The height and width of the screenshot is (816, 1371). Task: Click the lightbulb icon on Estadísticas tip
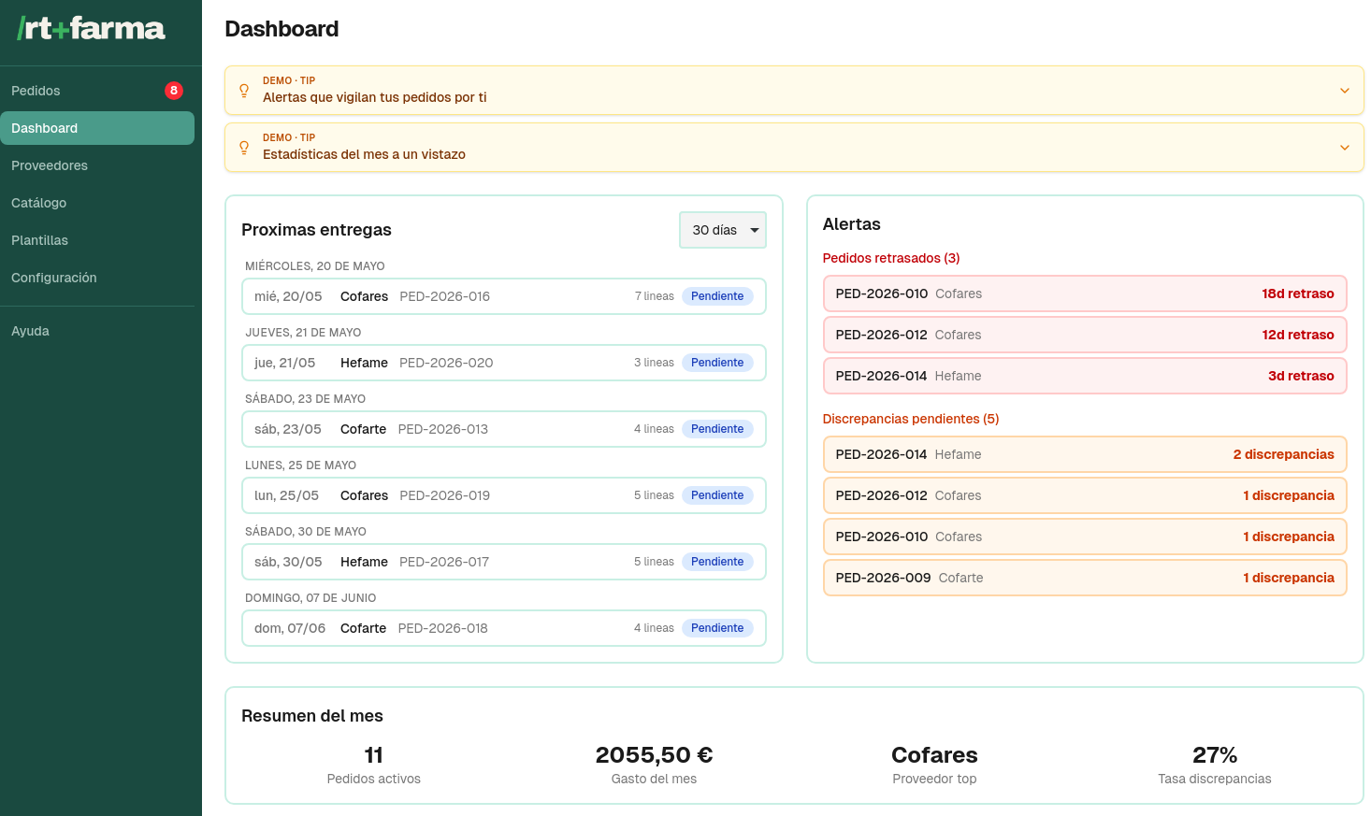tap(244, 148)
